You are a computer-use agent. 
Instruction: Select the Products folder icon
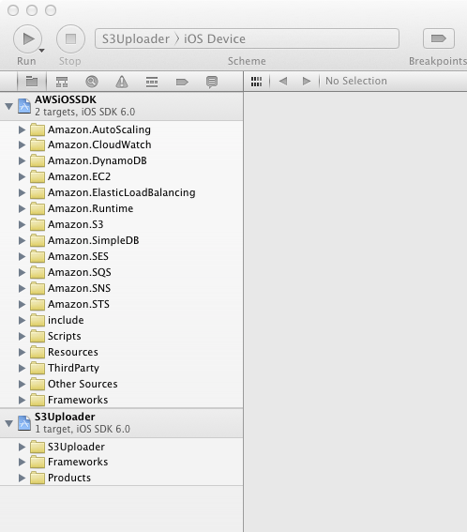(x=38, y=479)
